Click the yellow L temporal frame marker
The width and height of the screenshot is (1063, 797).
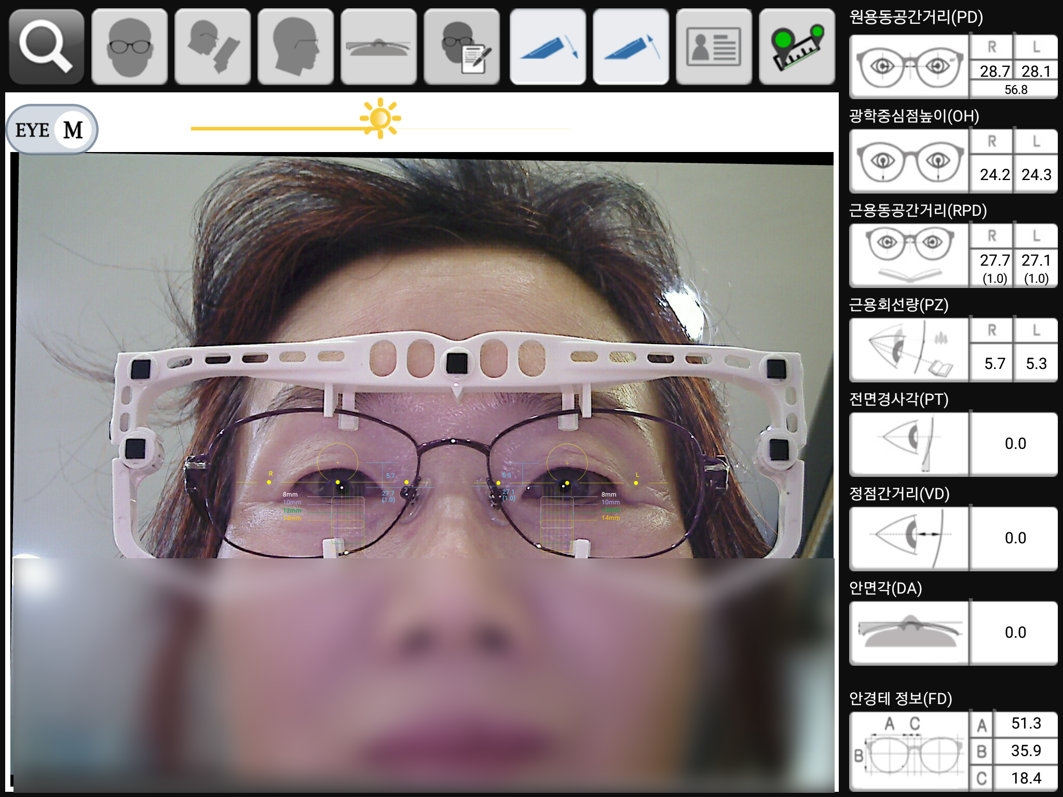[x=636, y=483]
